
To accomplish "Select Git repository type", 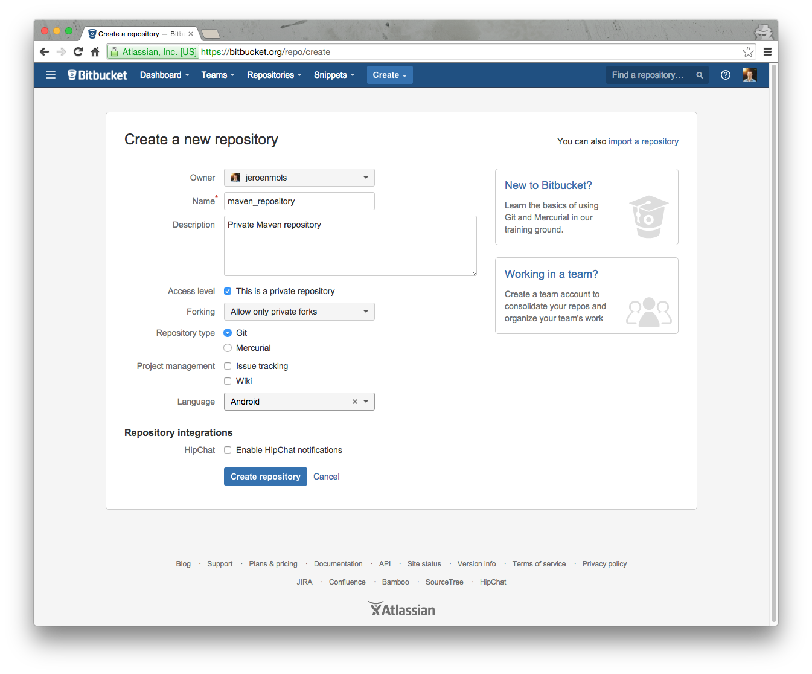I will tap(228, 333).
